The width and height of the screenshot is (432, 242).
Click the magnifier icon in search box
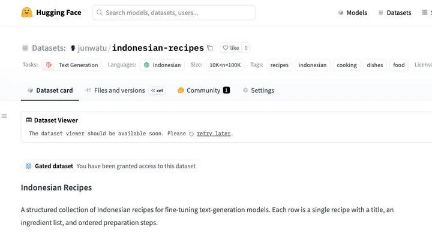(100, 13)
